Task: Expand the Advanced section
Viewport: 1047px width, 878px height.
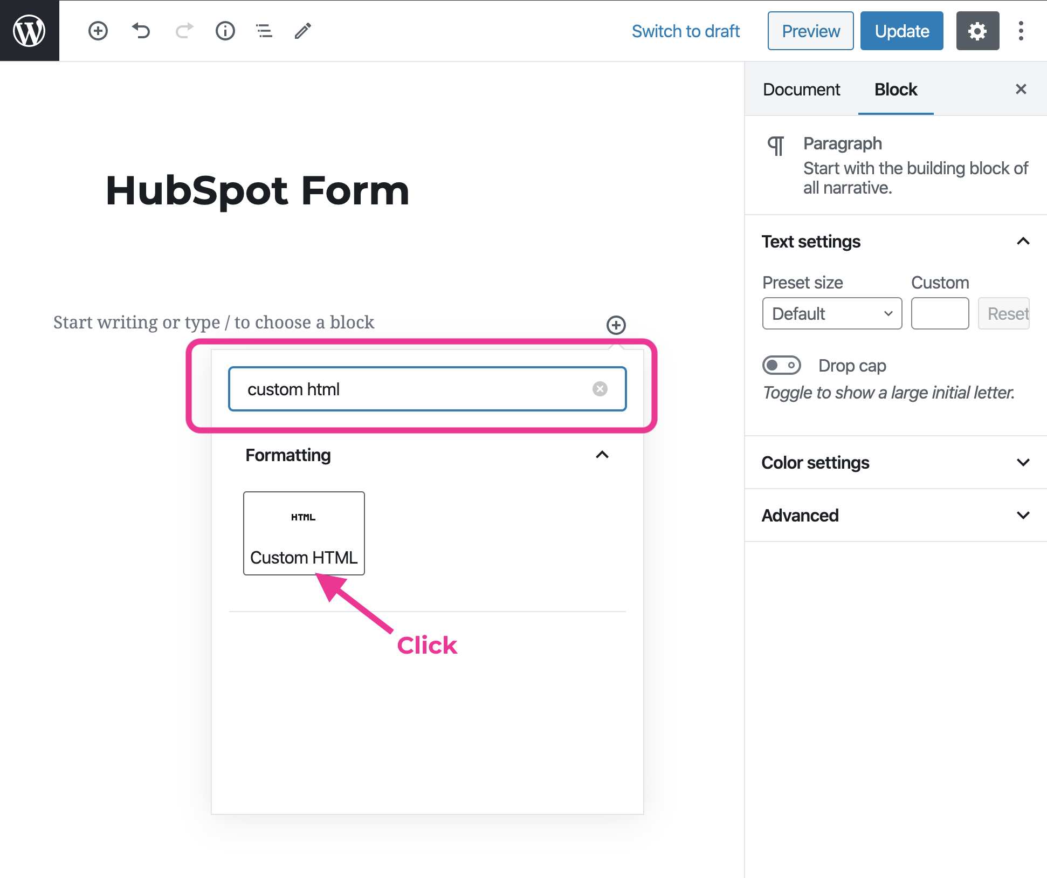Action: tap(896, 516)
